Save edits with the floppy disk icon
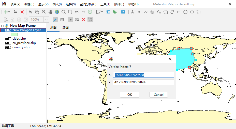 pos(62,20)
